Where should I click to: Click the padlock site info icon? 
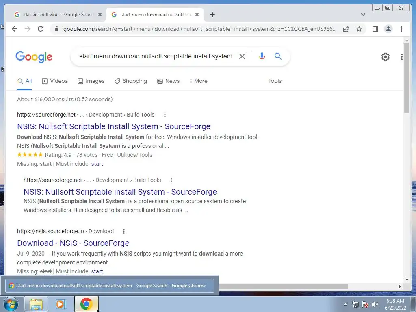click(56, 29)
